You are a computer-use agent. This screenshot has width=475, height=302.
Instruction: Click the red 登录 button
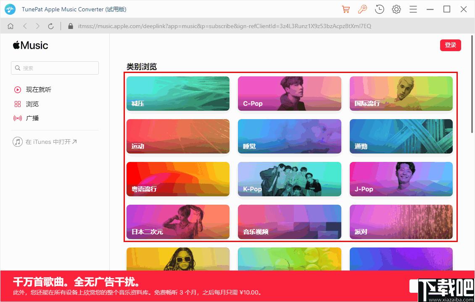[x=451, y=45]
